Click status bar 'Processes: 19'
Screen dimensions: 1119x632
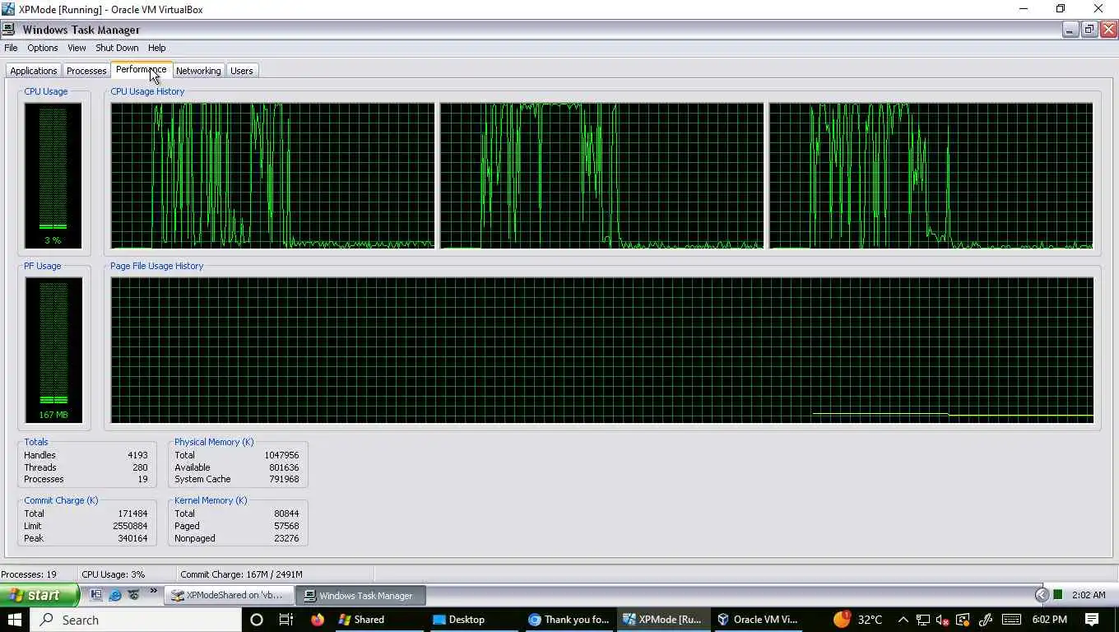29,574
